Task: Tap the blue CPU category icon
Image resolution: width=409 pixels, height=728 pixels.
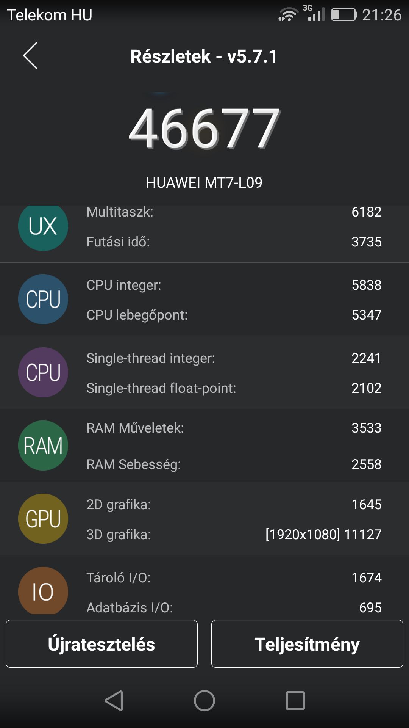Action: pyautogui.click(x=43, y=299)
